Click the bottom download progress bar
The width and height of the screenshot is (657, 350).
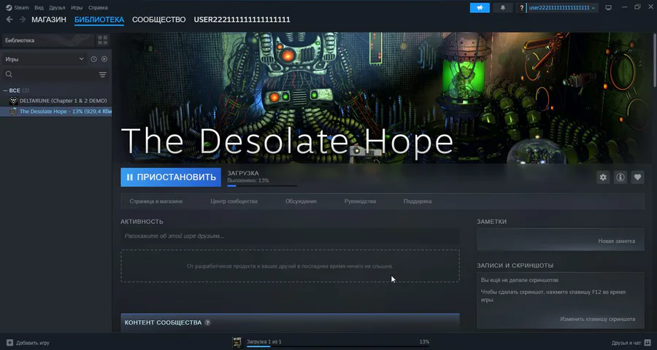tap(338, 346)
